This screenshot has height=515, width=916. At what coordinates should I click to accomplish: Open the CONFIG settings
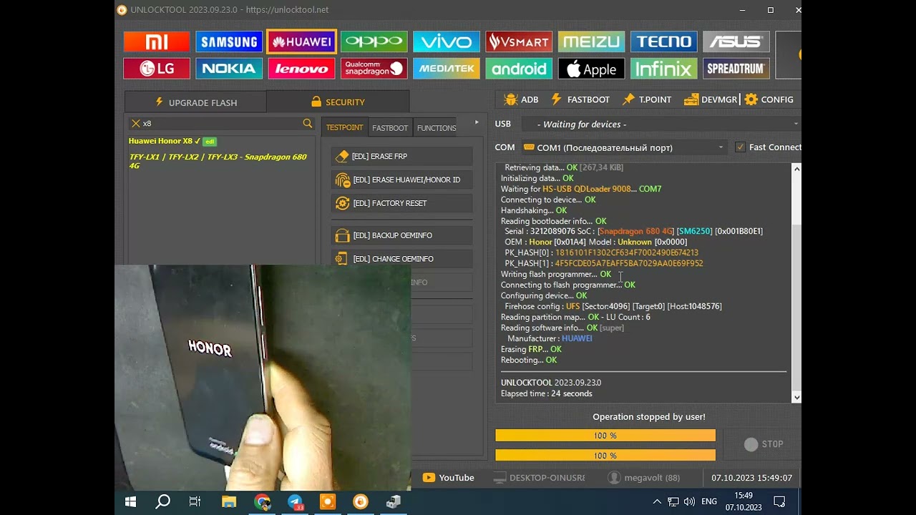(x=769, y=99)
